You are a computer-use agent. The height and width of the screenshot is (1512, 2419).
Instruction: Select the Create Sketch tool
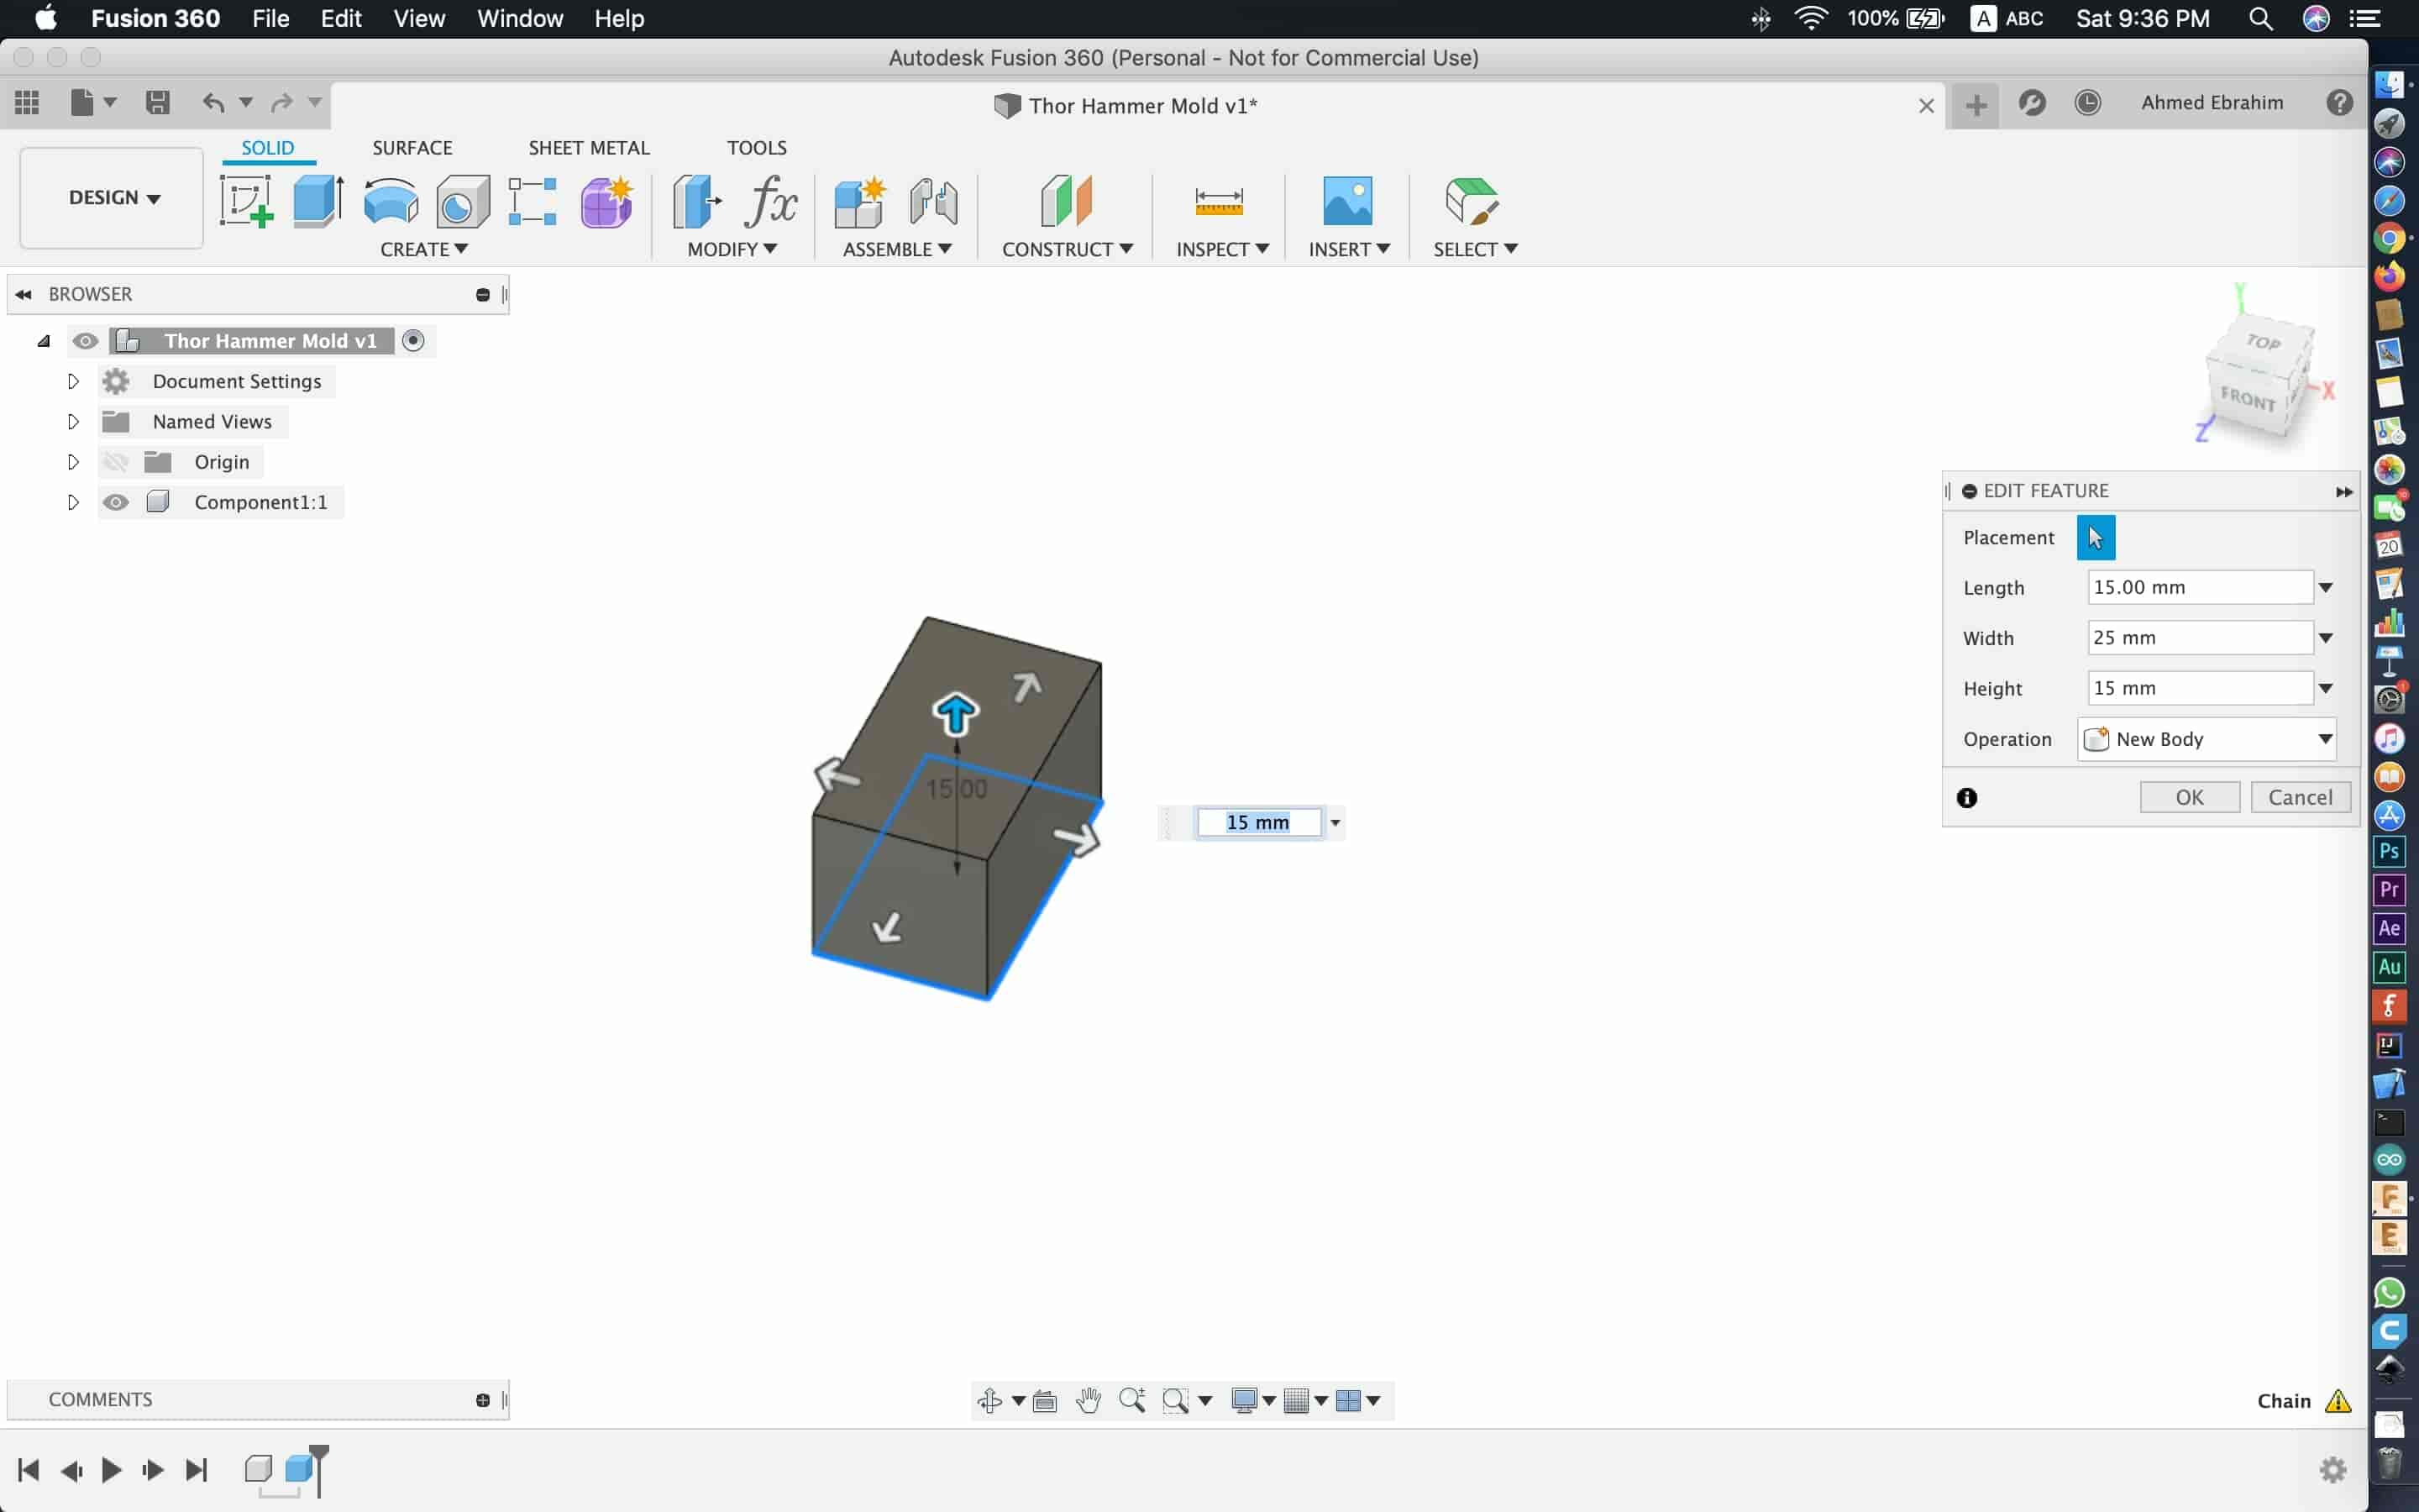[247, 201]
